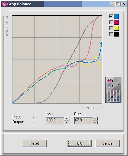Click the Gray Balance title bar app icon
Screen dimensions: 128x156
coord(4,4)
